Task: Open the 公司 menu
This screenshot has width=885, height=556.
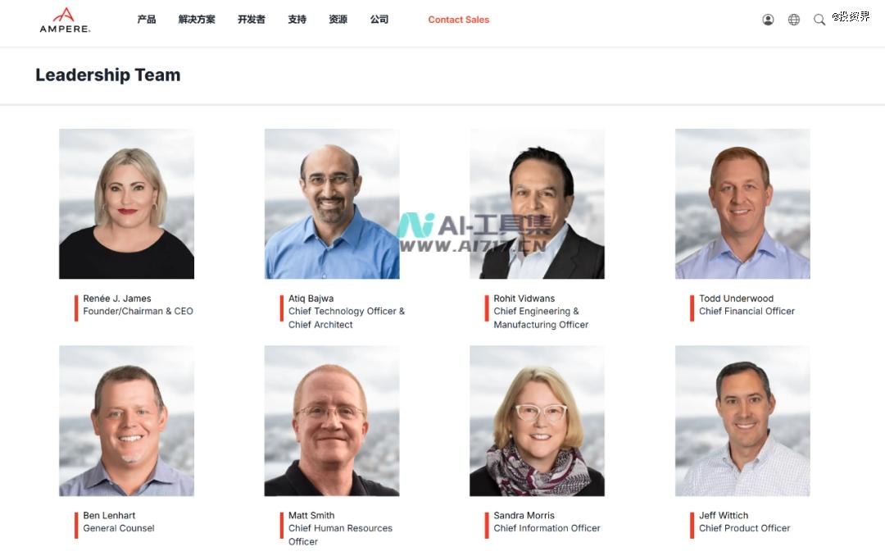Action: pos(379,19)
